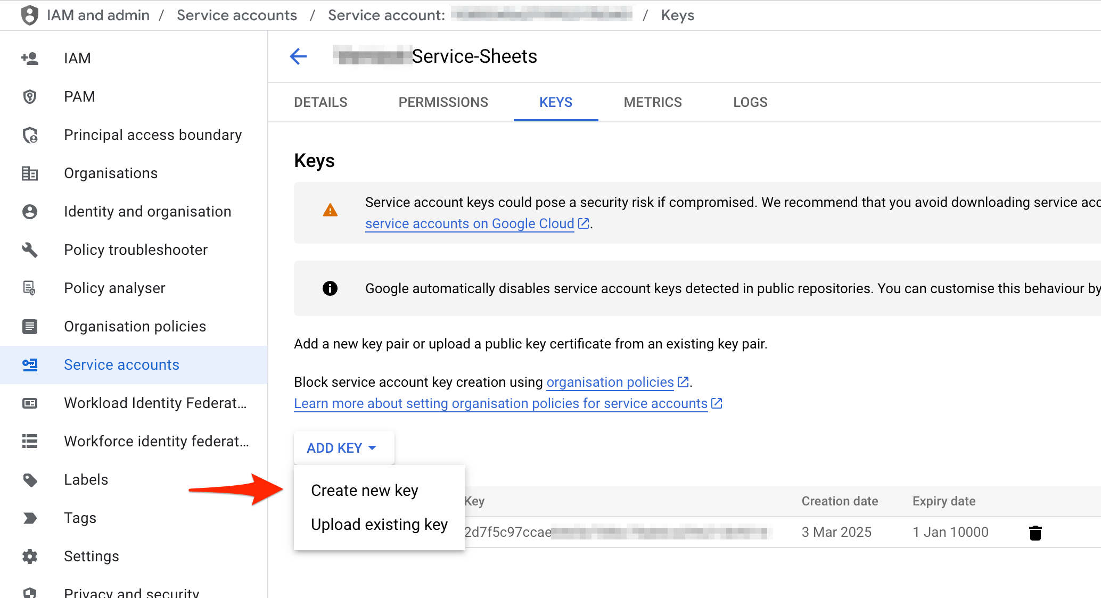The height and width of the screenshot is (598, 1101).
Task: Click the Labels tag icon
Action: (x=30, y=479)
